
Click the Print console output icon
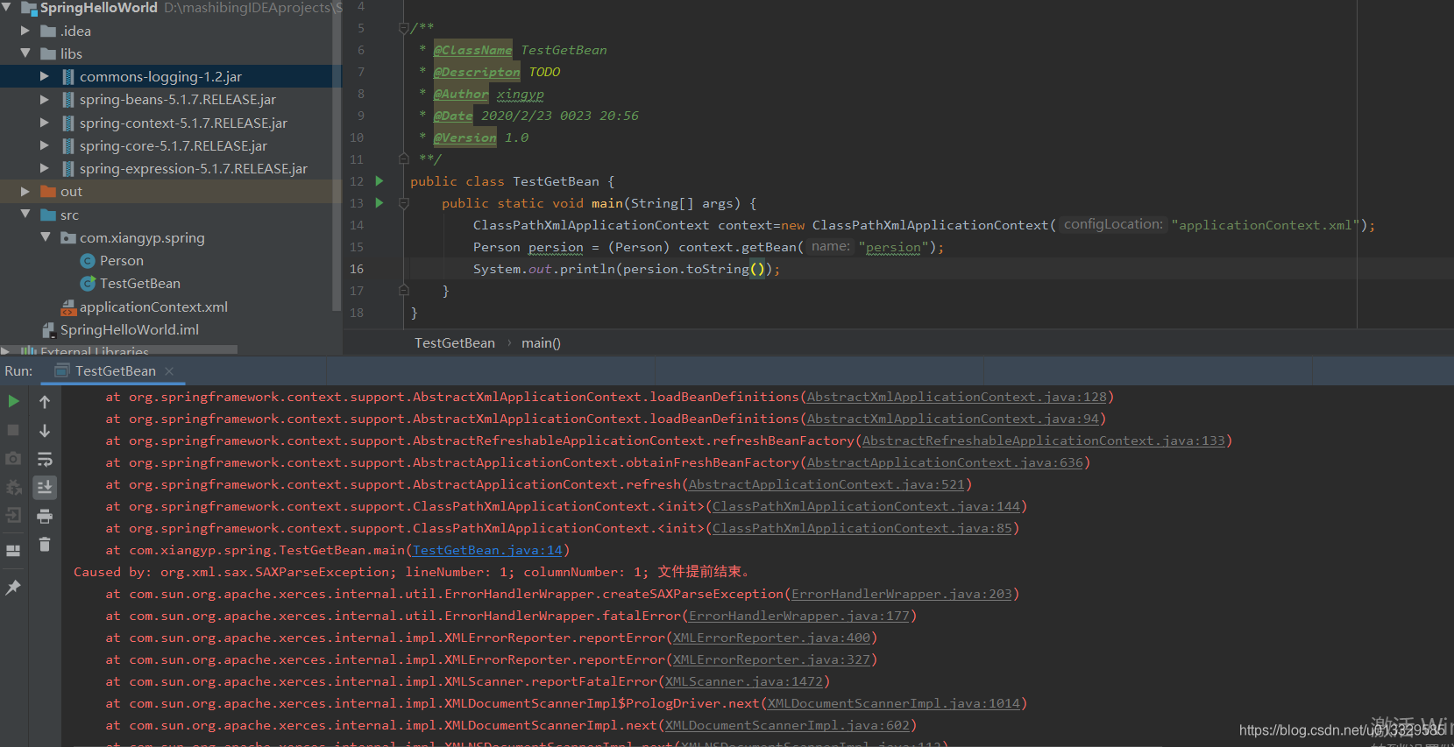pyautogui.click(x=45, y=516)
